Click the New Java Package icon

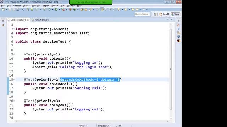coord(70,10)
